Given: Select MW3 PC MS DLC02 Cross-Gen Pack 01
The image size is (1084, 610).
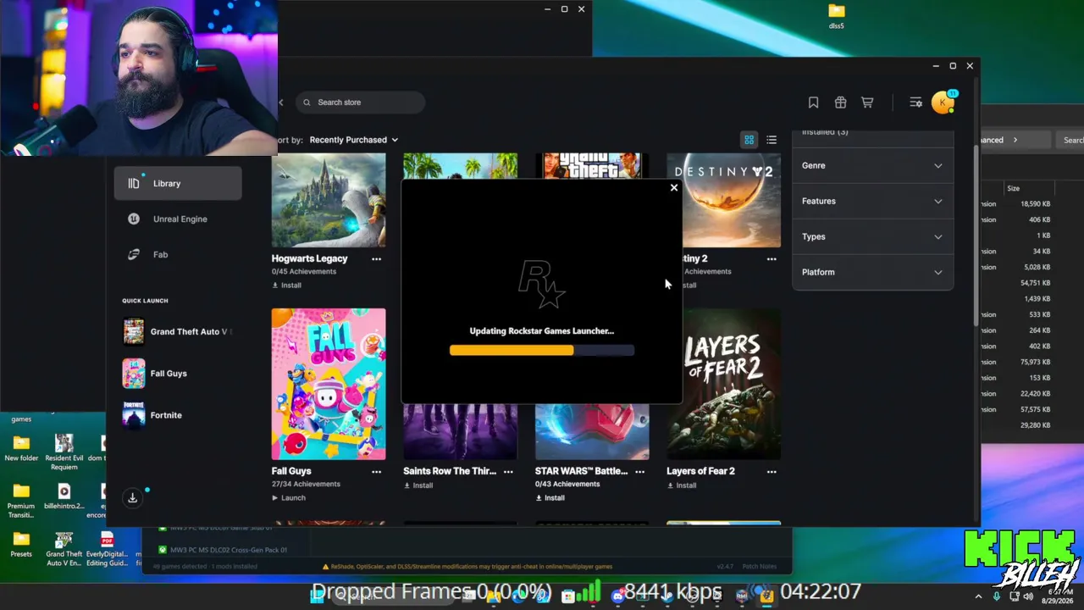Looking at the screenshot, I should [x=229, y=550].
